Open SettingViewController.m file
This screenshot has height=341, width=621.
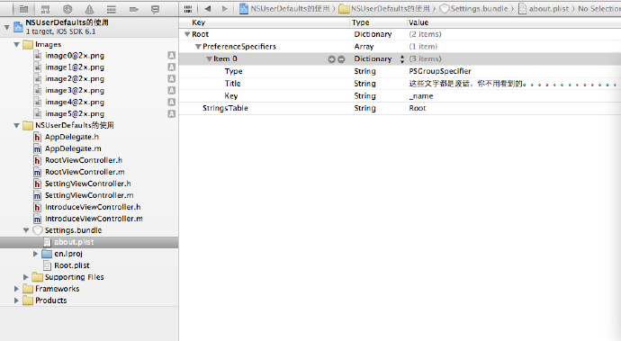[89, 195]
